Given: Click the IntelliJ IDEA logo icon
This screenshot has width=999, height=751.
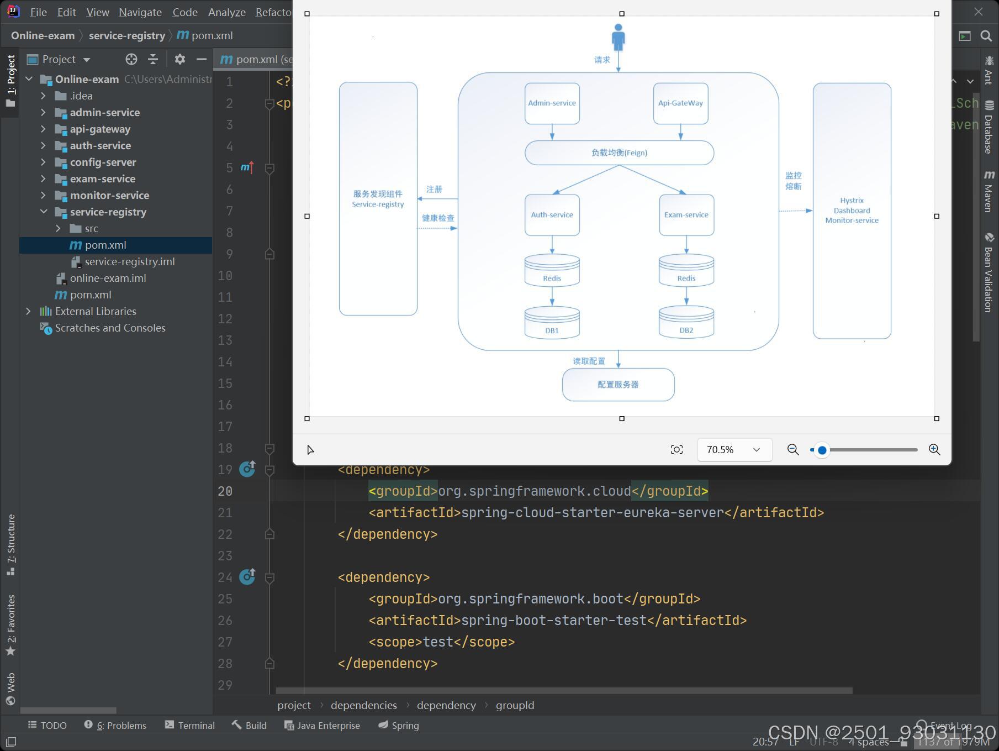Looking at the screenshot, I should [13, 11].
